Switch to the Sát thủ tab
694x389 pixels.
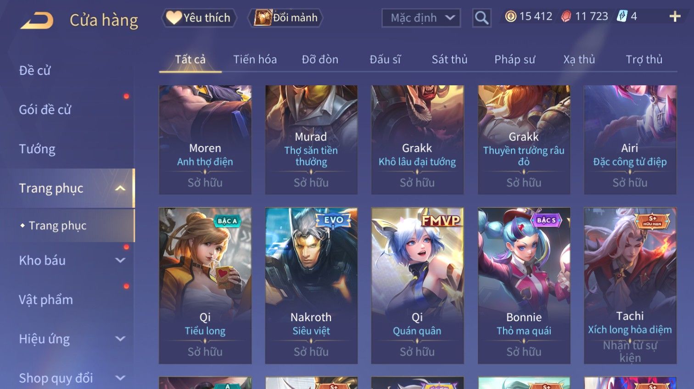(x=449, y=60)
